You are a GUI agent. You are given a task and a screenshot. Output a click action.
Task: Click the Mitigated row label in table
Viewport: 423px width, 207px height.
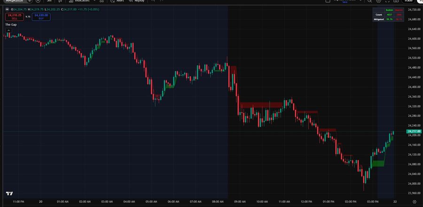click(x=378, y=19)
